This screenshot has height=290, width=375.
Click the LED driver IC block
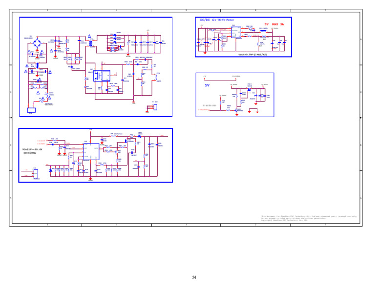[91, 151]
